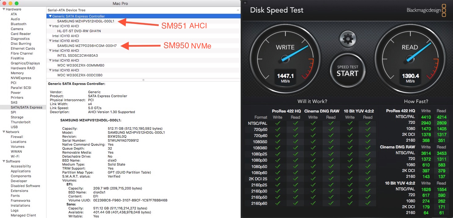Select Memory in the sidebar
The width and height of the screenshot is (453, 218).
coord(17,73)
